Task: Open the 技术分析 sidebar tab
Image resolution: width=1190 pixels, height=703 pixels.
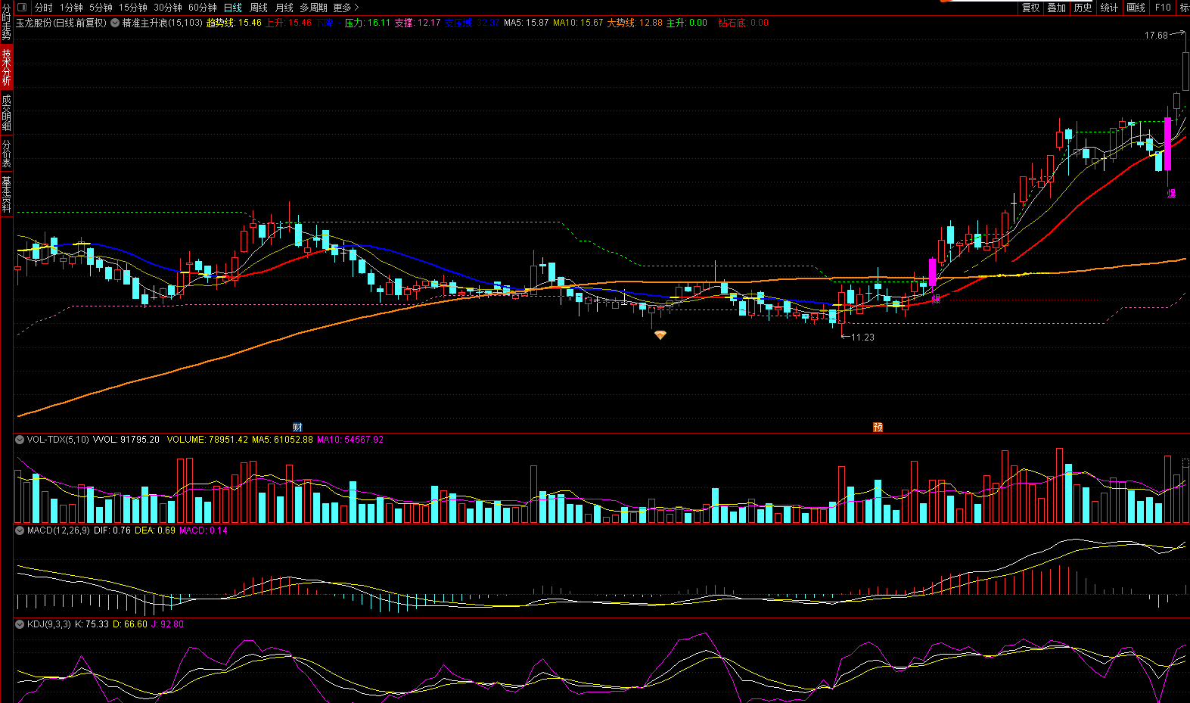Action: point(6,67)
